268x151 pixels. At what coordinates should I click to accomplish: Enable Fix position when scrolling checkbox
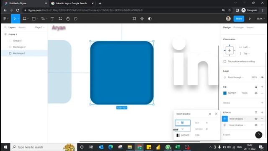pyautogui.click(x=225, y=61)
